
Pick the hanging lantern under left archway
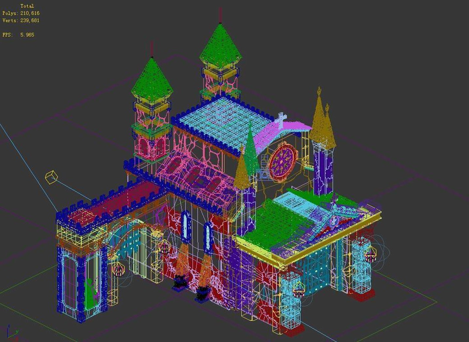119,270
